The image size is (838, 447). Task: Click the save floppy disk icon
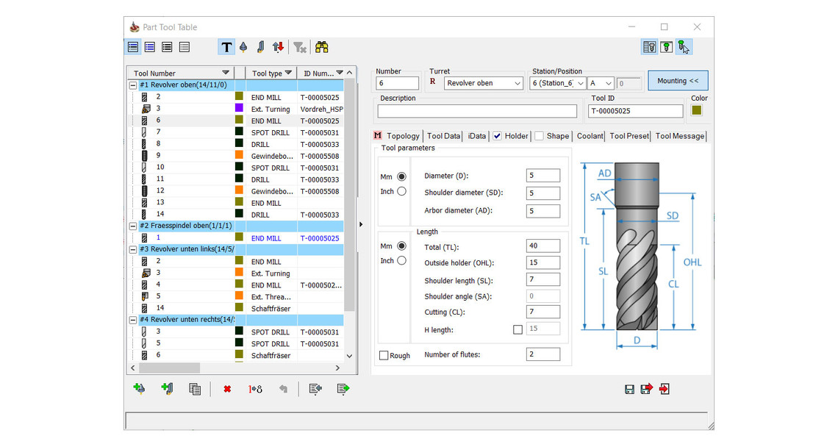[629, 390]
